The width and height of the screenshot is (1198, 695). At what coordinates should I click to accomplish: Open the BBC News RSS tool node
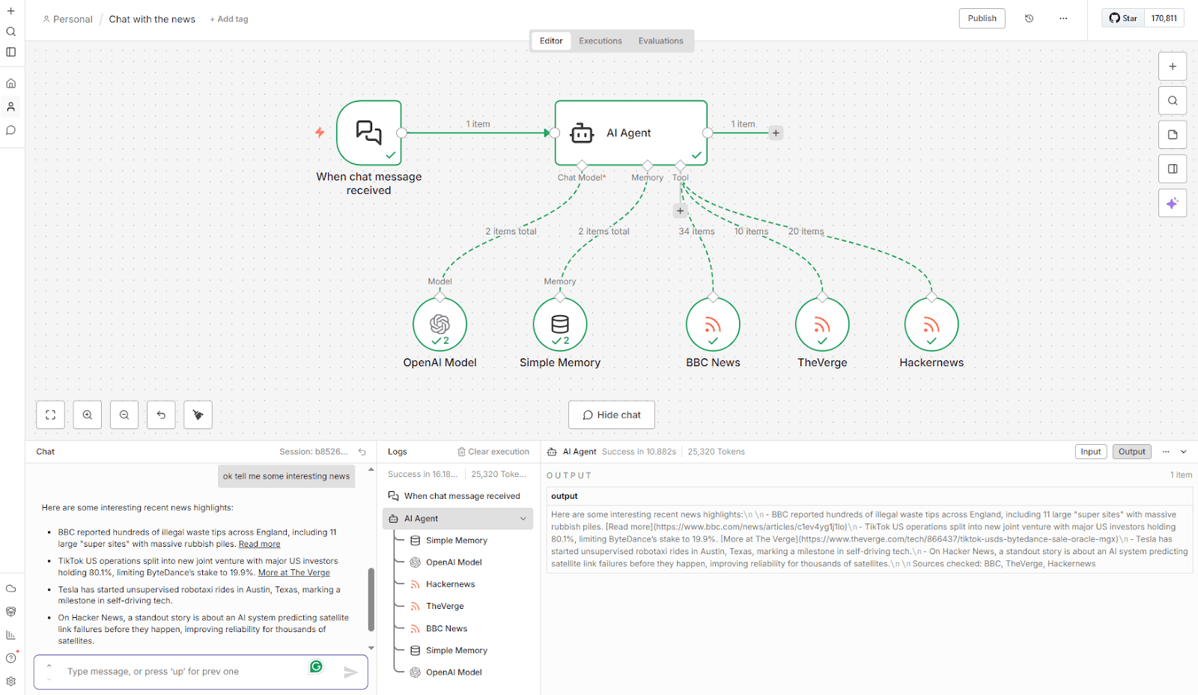point(713,324)
